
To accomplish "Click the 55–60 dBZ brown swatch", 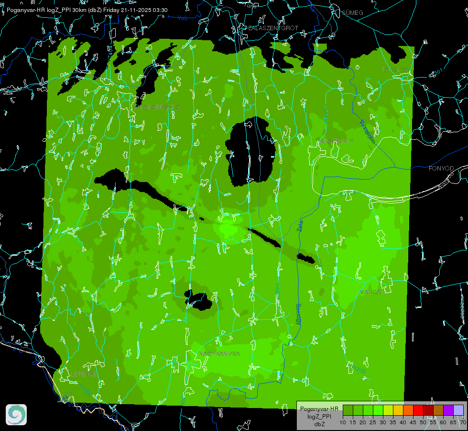I will [438, 410].
